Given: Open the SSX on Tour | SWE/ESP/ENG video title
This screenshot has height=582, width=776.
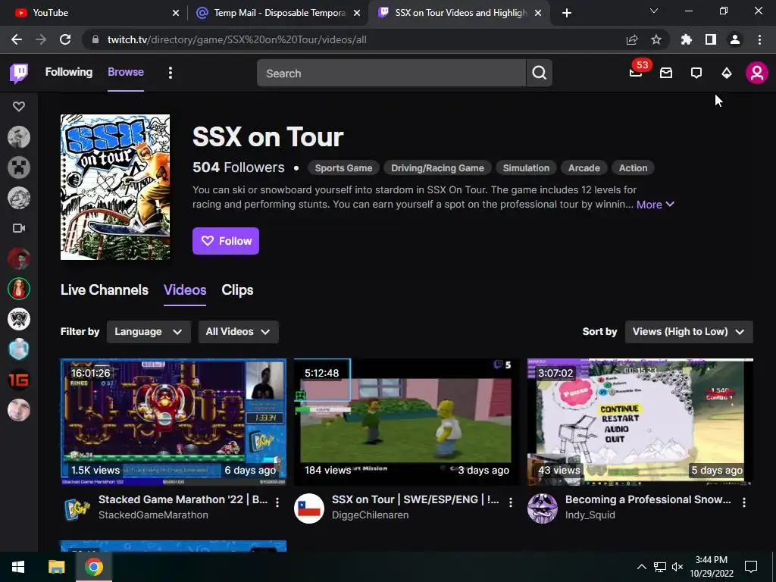Looking at the screenshot, I should pyautogui.click(x=416, y=499).
